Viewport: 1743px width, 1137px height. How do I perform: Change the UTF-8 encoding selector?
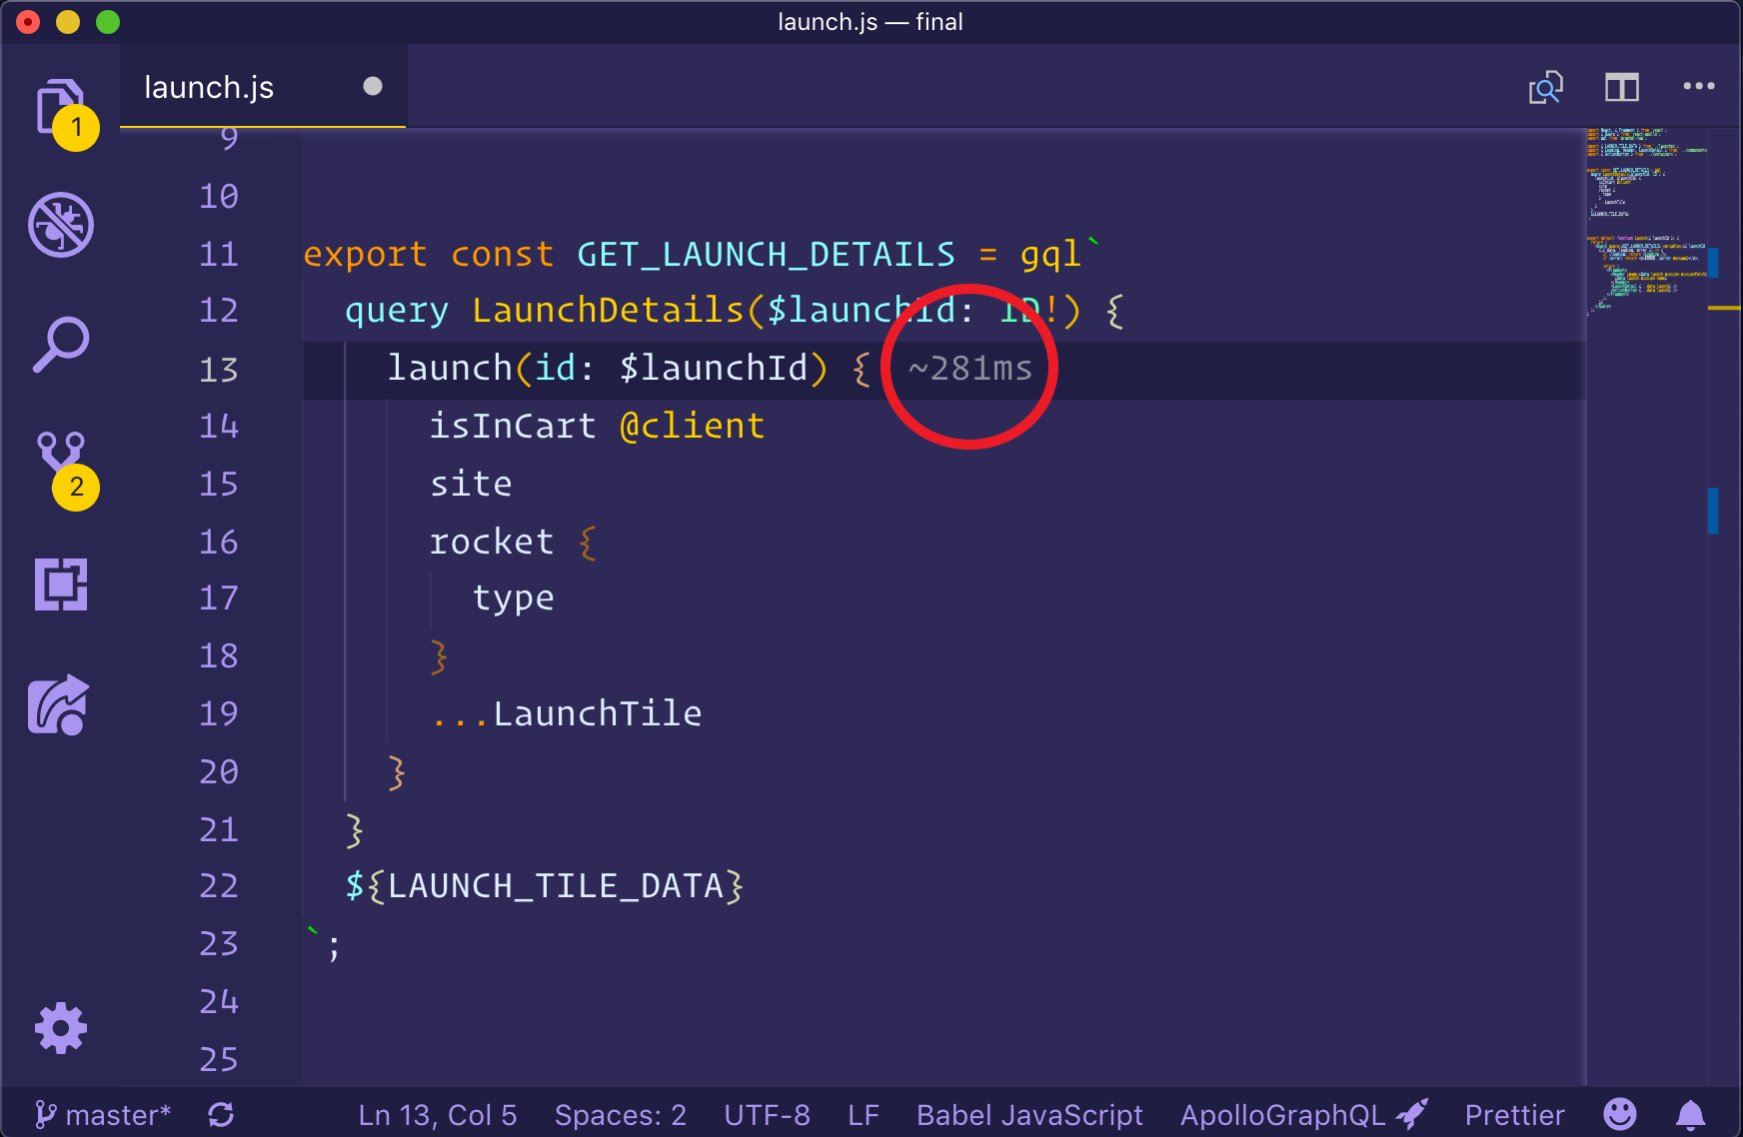pos(767,1114)
